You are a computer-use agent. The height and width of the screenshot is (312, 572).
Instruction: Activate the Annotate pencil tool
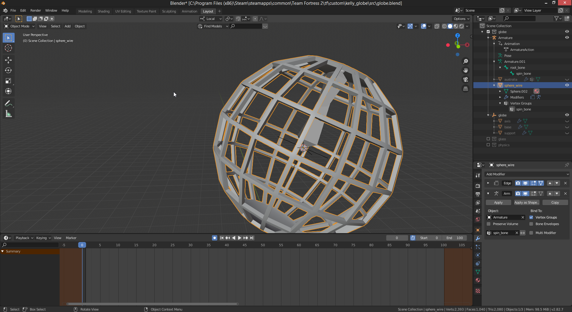click(8, 104)
